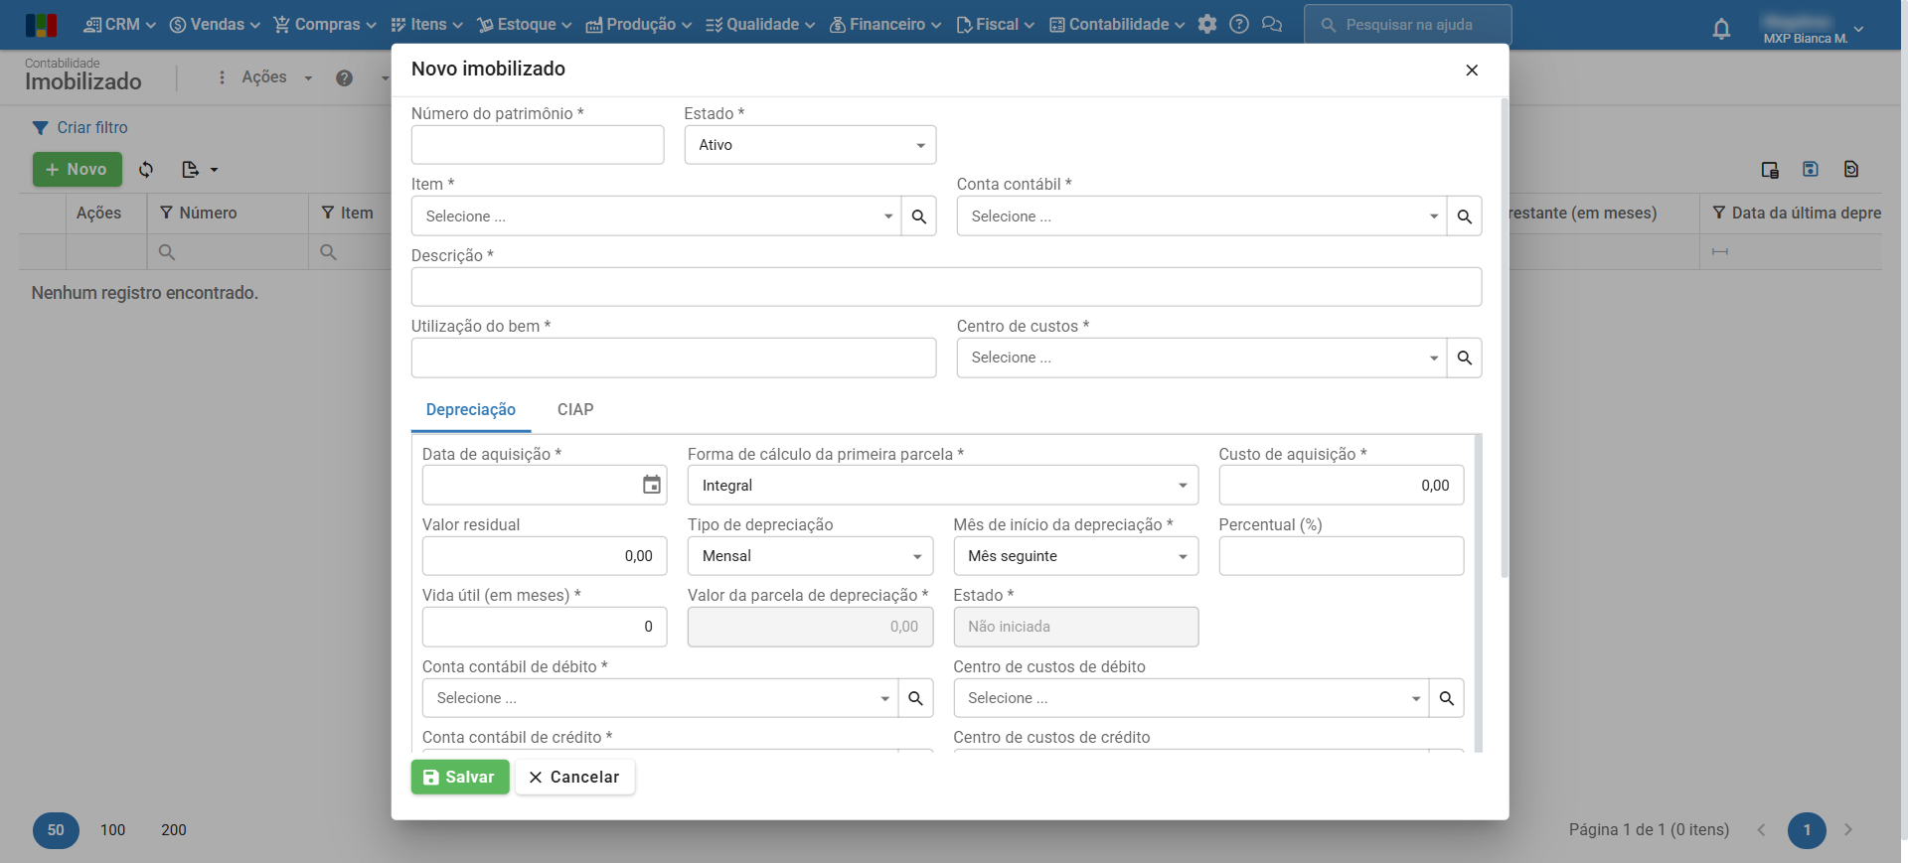Screen dimensions: 1908x863
Task: Click Centro de custos search icon
Action: tap(1464, 358)
